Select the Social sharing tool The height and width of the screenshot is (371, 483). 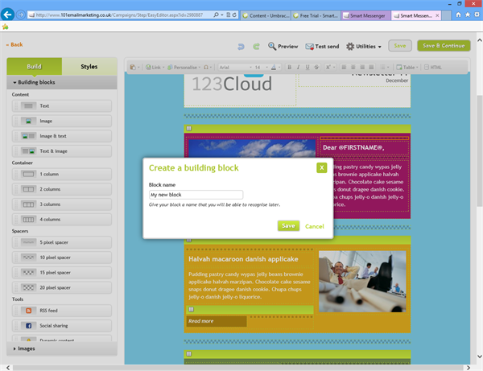coord(62,326)
